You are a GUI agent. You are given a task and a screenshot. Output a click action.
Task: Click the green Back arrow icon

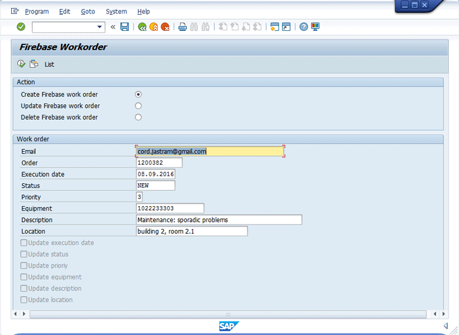click(142, 27)
